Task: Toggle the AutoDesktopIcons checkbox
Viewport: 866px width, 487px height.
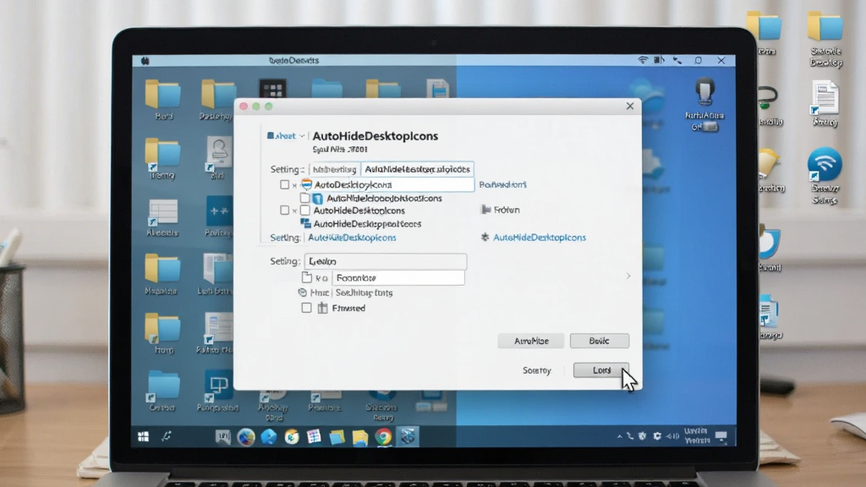Action: [x=284, y=184]
